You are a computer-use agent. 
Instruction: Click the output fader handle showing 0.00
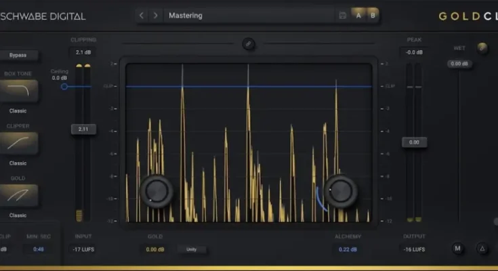click(x=414, y=142)
